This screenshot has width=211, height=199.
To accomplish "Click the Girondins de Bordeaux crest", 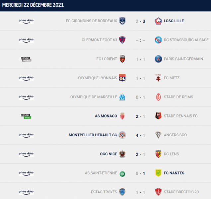I will [x=122, y=21].
